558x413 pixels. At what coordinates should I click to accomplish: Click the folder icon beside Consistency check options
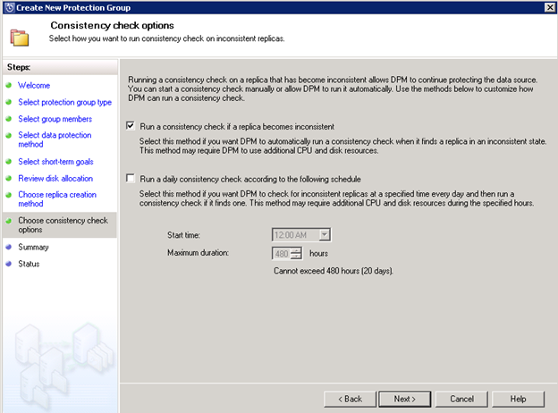pos(19,38)
